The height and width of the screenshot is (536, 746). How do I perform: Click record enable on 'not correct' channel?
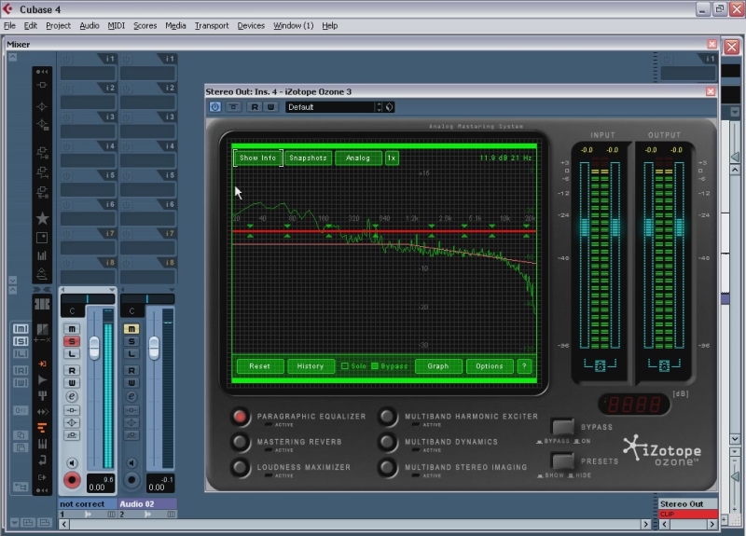tap(71, 479)
